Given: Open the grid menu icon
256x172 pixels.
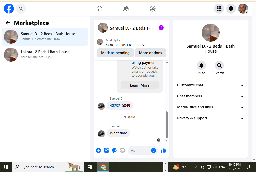Looking at the screenshot, I should click(219, 9).
